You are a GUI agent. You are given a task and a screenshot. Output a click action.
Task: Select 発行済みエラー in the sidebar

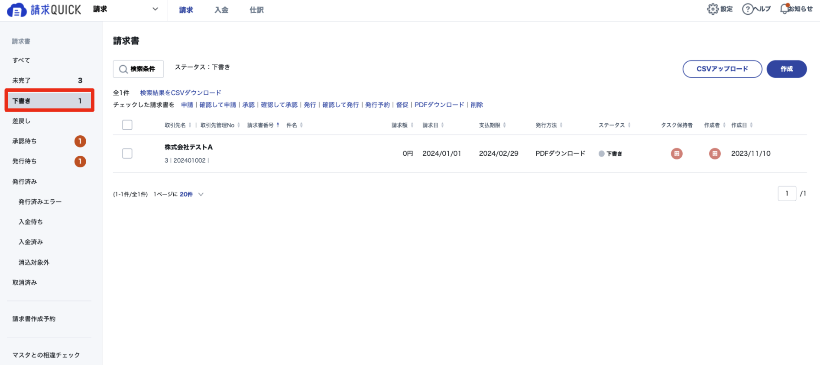tap(40, 202)
